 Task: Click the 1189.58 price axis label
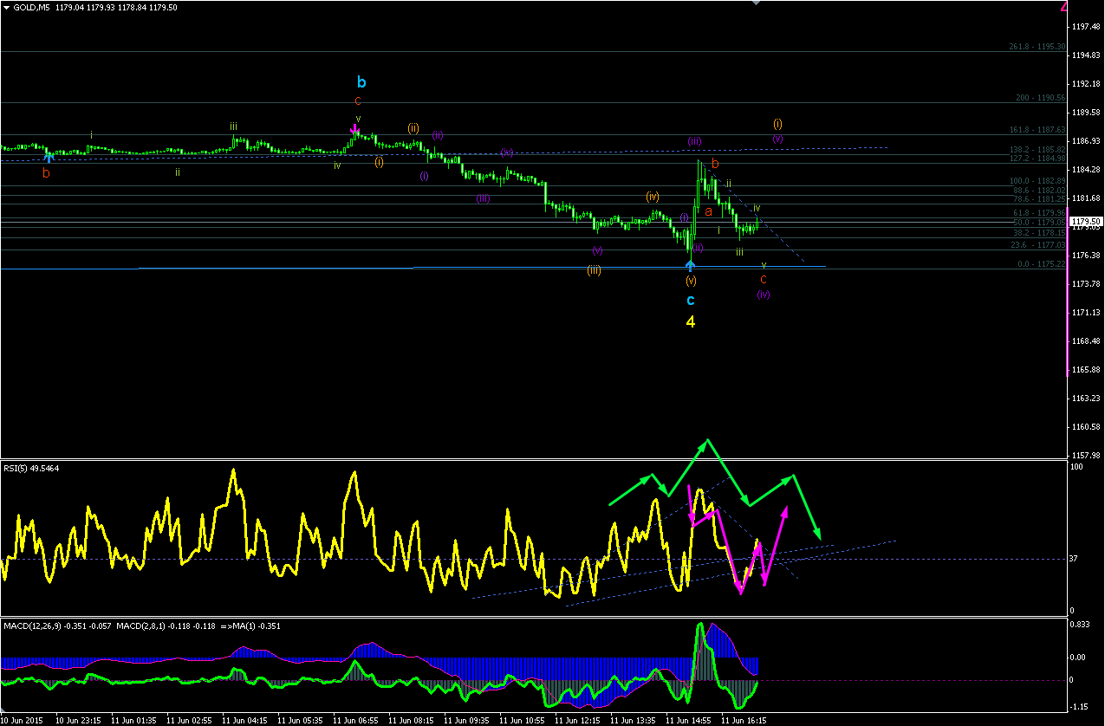point(1087,113)
